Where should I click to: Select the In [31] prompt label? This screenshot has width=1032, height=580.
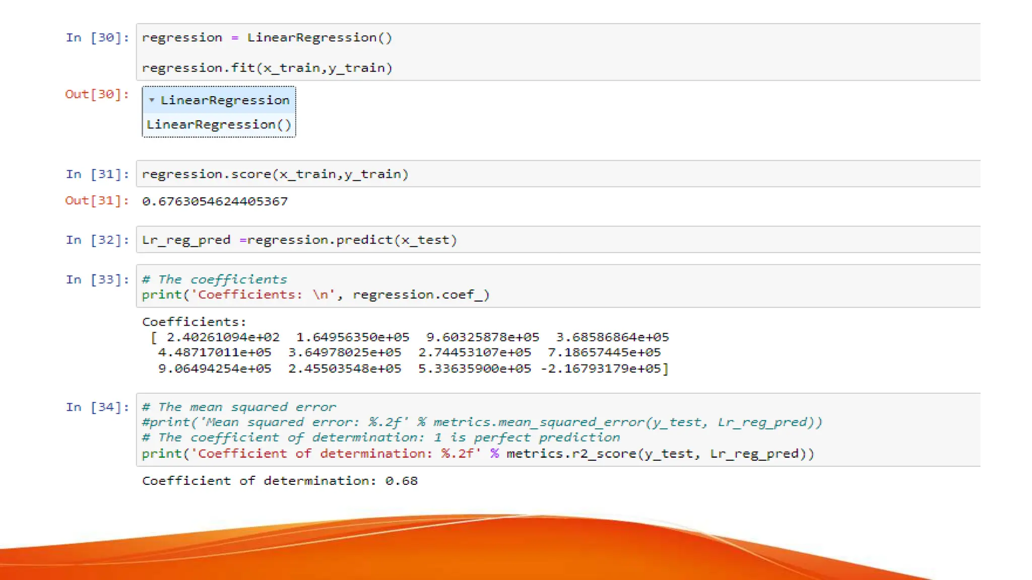[x=97, y=174]
